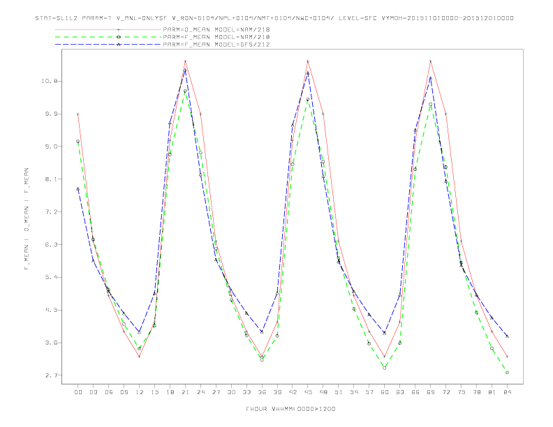Image resolution: width=553 pixels, height=427 pixels.
Task: Click green circle data point at hour 84
Action: (507, 373)
